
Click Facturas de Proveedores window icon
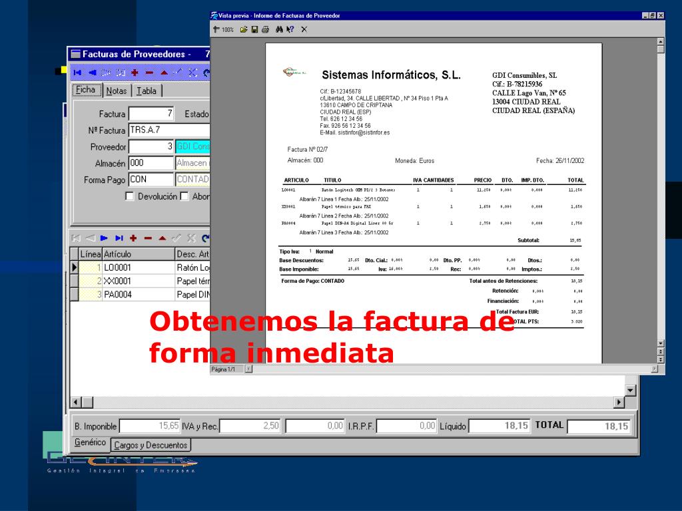coord(76,54)
